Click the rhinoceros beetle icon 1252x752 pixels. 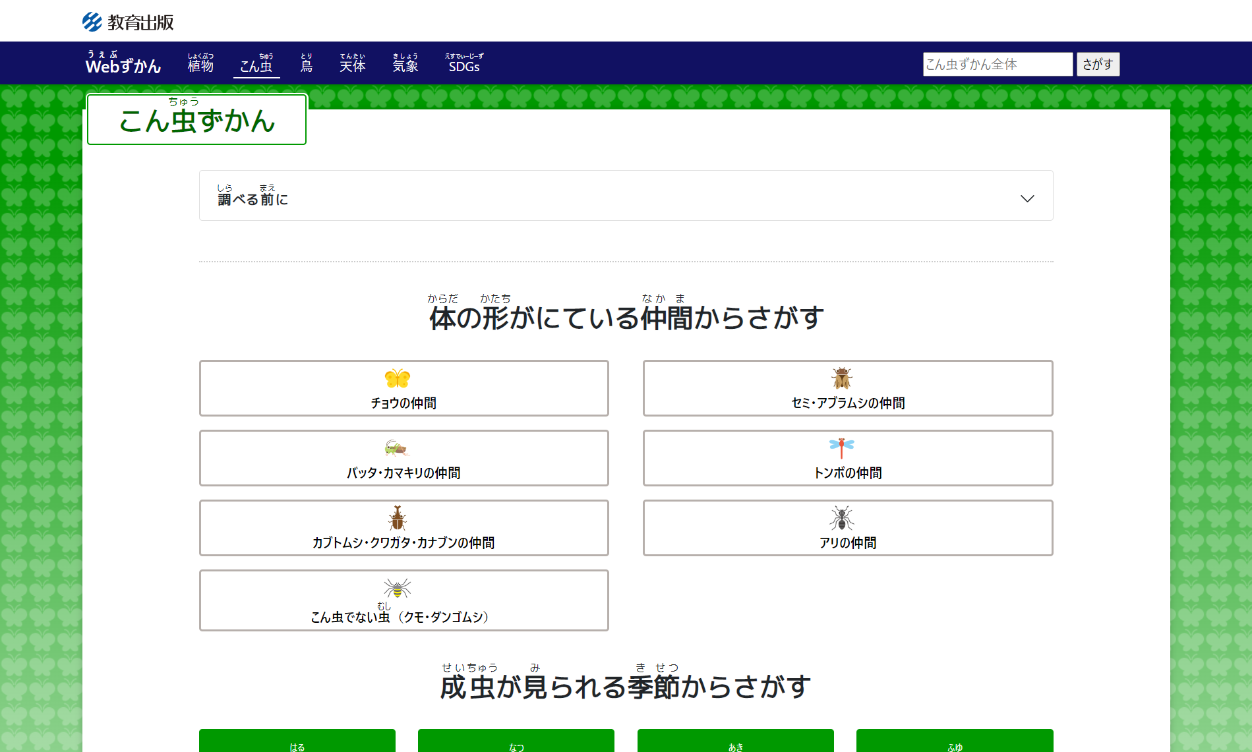(x=397, y=518)
